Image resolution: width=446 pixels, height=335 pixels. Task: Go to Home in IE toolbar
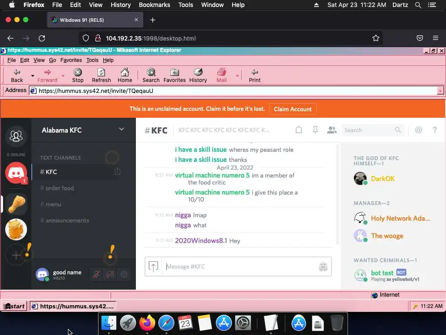125,76
